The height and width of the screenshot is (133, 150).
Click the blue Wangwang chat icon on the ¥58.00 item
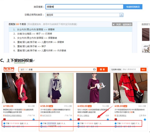tap(71, 120)
